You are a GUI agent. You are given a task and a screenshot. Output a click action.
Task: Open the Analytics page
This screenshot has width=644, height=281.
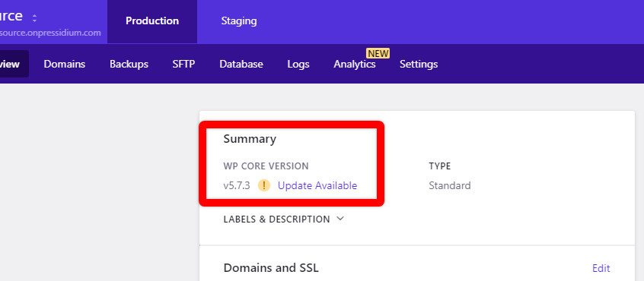[355, 65]
